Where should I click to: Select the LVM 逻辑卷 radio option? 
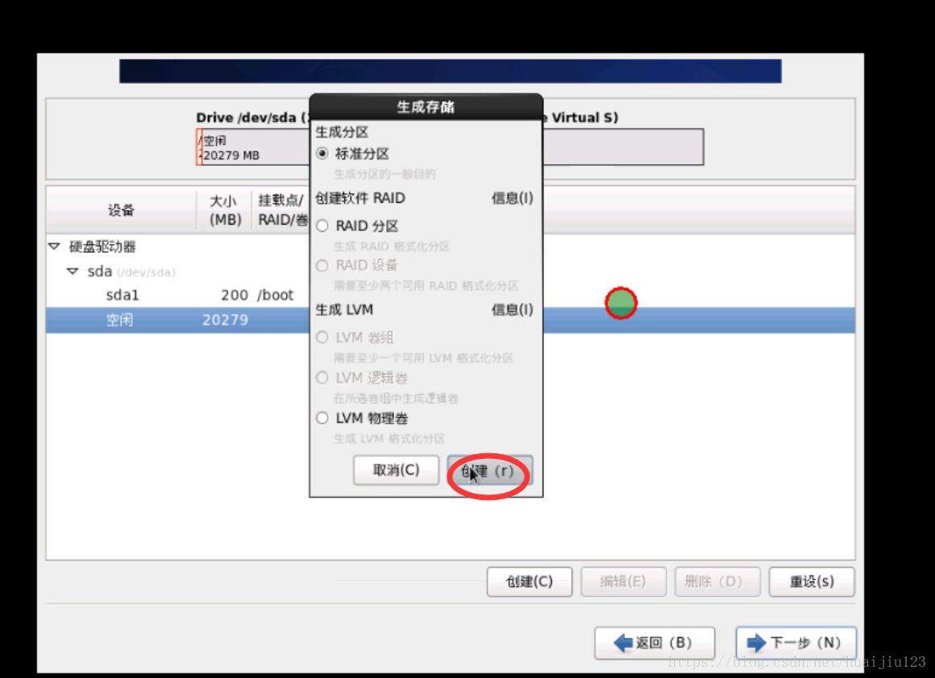322,378
